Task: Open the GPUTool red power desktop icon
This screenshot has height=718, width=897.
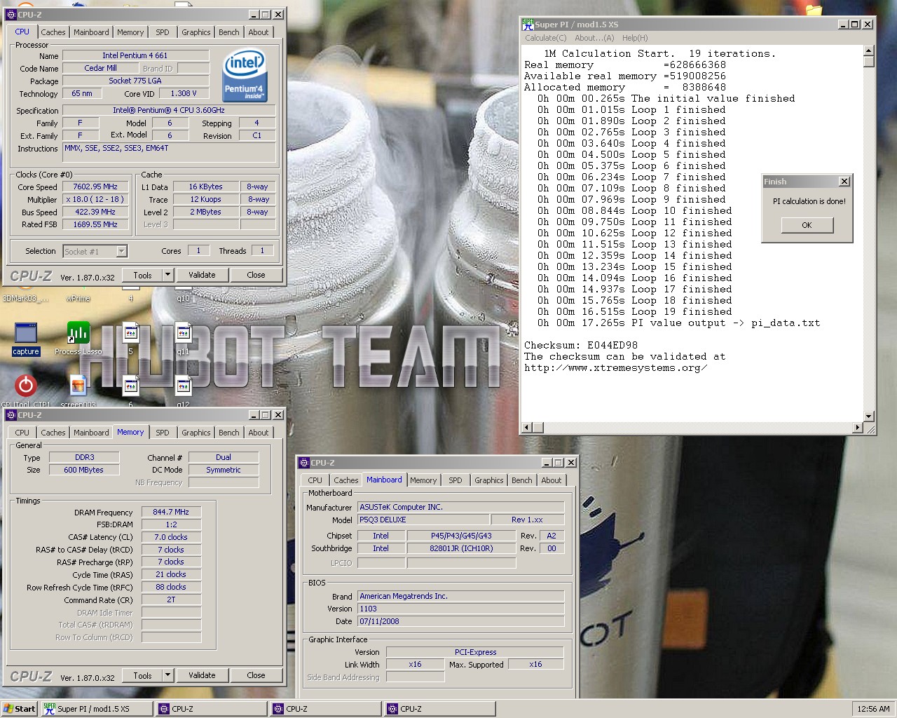Action: coord(26,386)
